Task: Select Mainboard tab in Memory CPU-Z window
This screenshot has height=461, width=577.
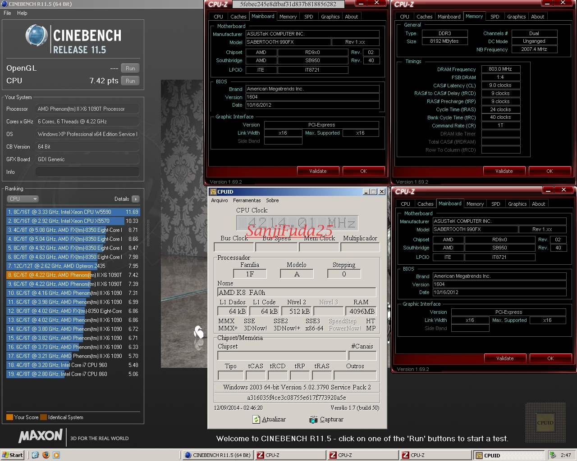Action: [449, 17]
